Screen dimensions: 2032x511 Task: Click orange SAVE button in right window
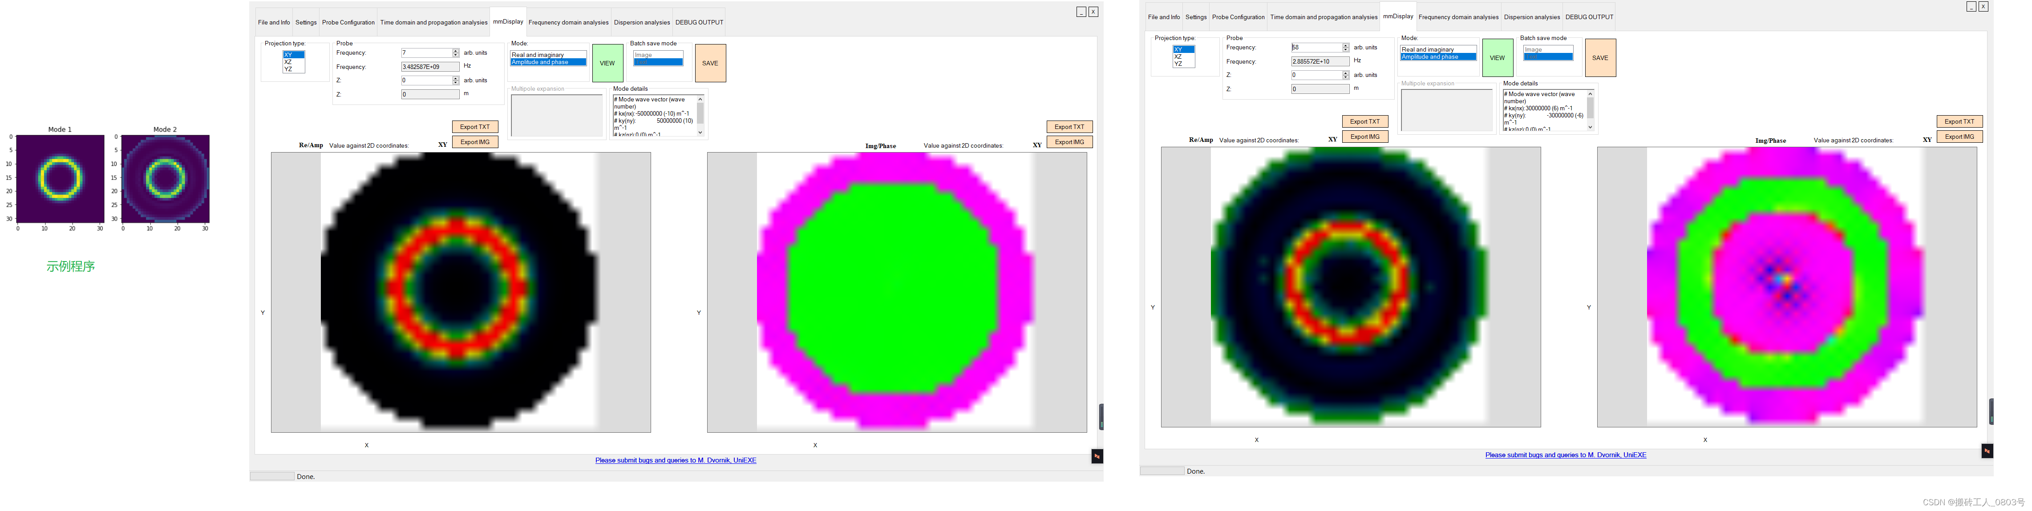click(1600, 57)
